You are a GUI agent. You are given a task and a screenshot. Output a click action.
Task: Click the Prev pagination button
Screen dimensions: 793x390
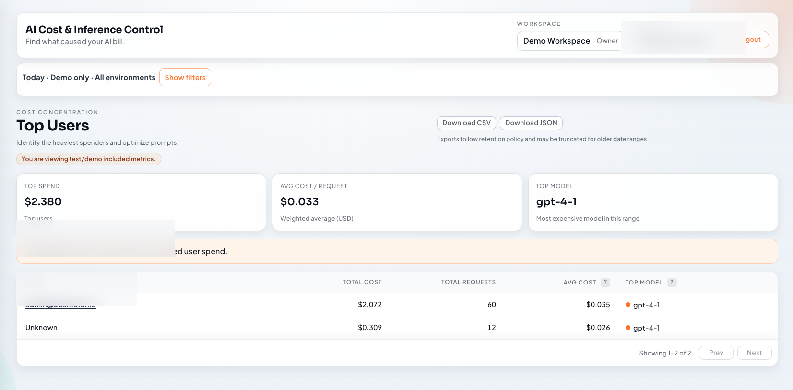coord(716,353)
